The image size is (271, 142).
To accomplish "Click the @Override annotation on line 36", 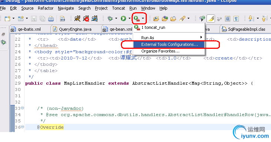I will [50, 127].
